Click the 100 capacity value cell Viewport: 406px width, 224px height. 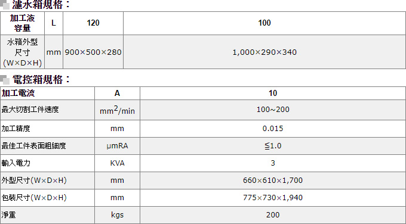tap(264, 23)
